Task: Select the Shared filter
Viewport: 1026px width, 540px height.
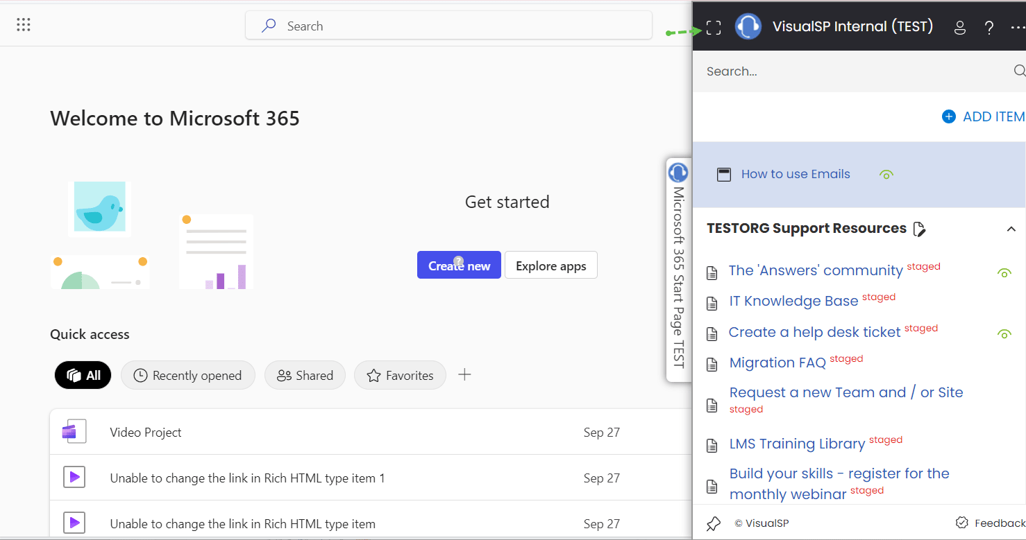Action: tap(305, 375)
